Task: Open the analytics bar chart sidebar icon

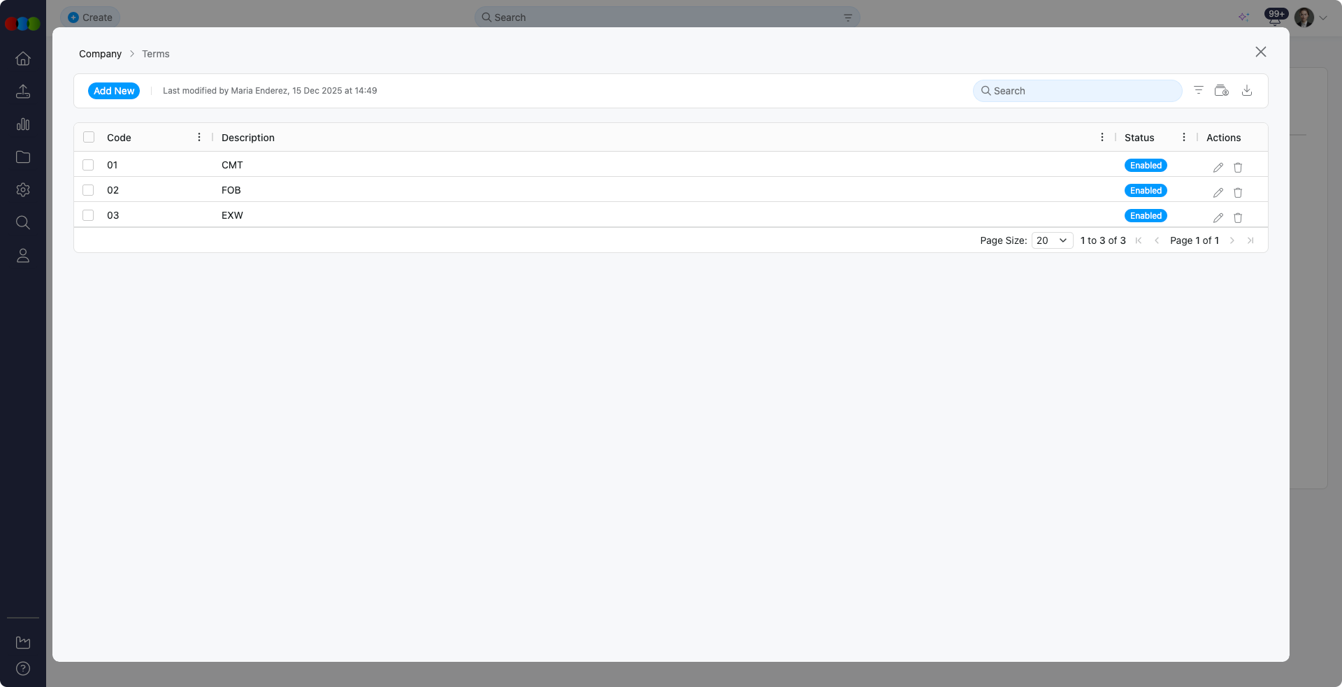Action: tap(23, 124)
